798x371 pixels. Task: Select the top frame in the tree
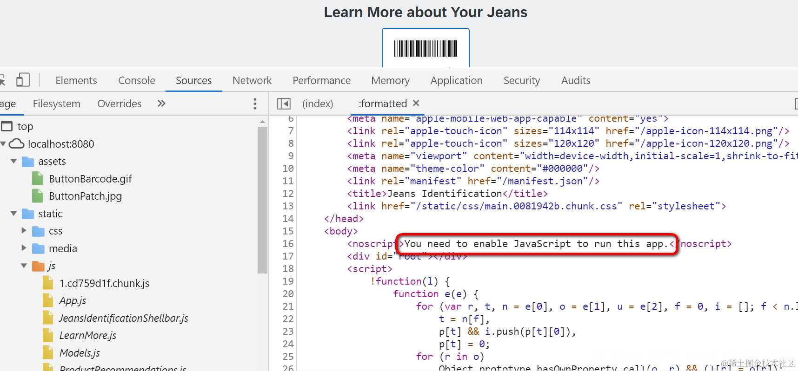[x=25, y=126]
